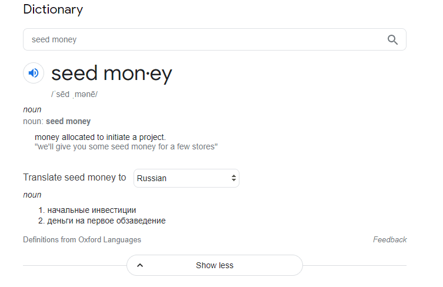Screen dimensions: 443x287
Task: Open the Russian language dropdown
Action: pos(186,178)
